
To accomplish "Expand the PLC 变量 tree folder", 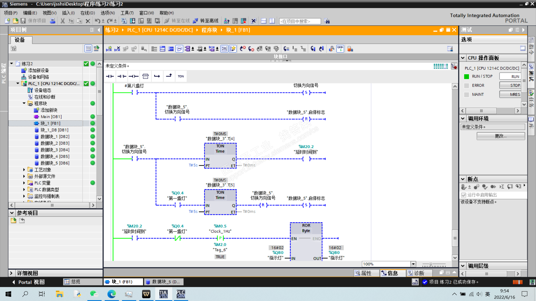I will click(24, 183).
